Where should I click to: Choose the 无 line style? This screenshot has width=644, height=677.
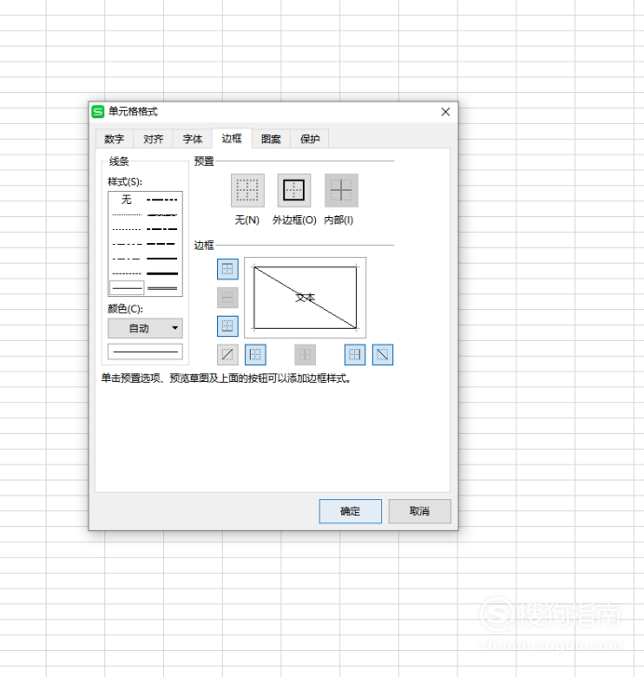(x=127, y=199)
